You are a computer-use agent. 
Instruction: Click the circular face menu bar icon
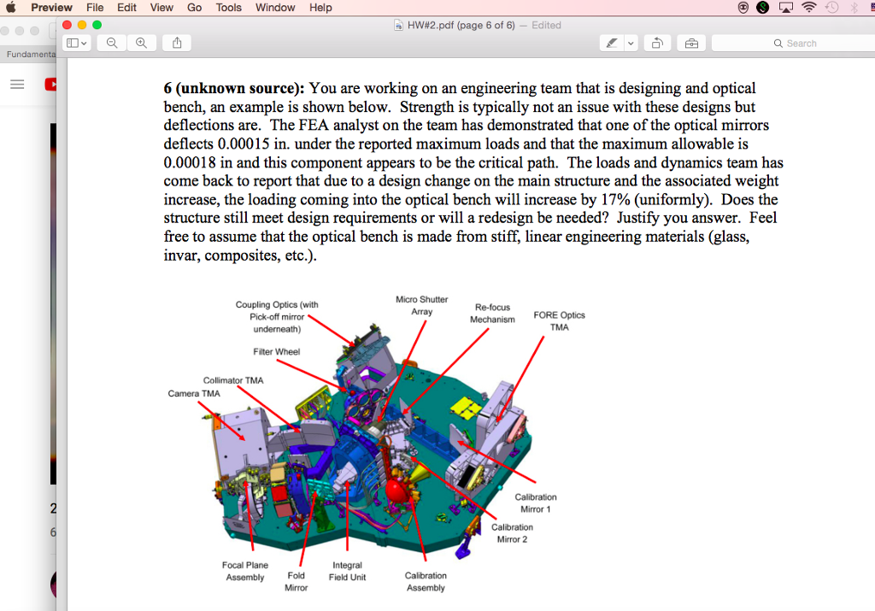(743, 7)
